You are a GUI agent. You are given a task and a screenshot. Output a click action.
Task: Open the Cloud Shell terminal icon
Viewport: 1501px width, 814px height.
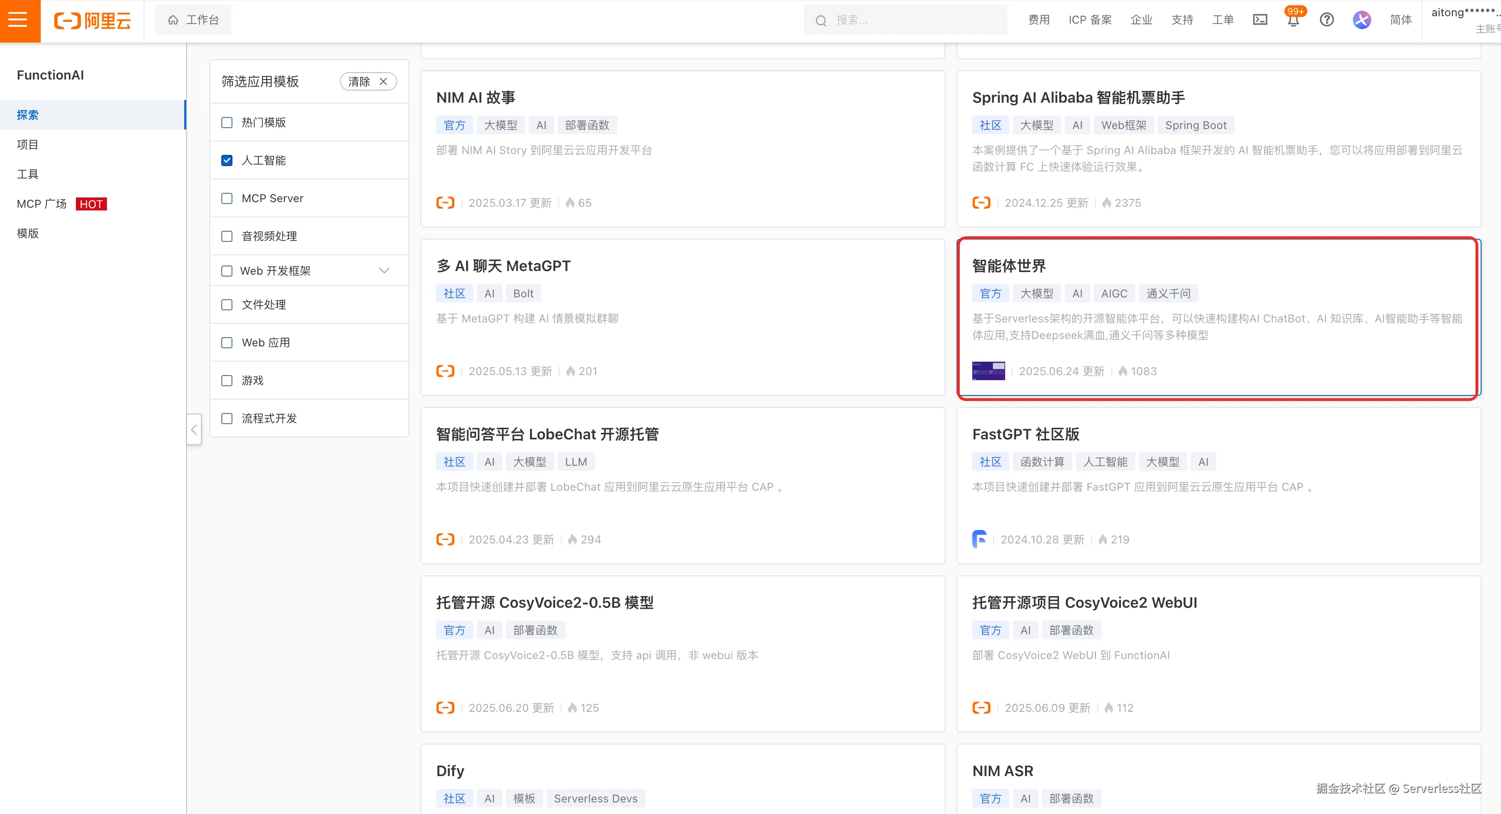point(1260,20)
